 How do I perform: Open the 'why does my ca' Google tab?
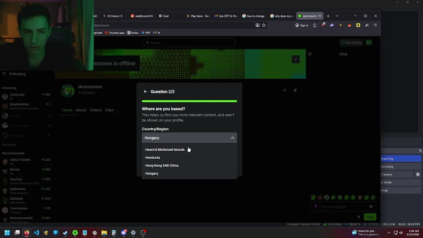pos(282,16)
